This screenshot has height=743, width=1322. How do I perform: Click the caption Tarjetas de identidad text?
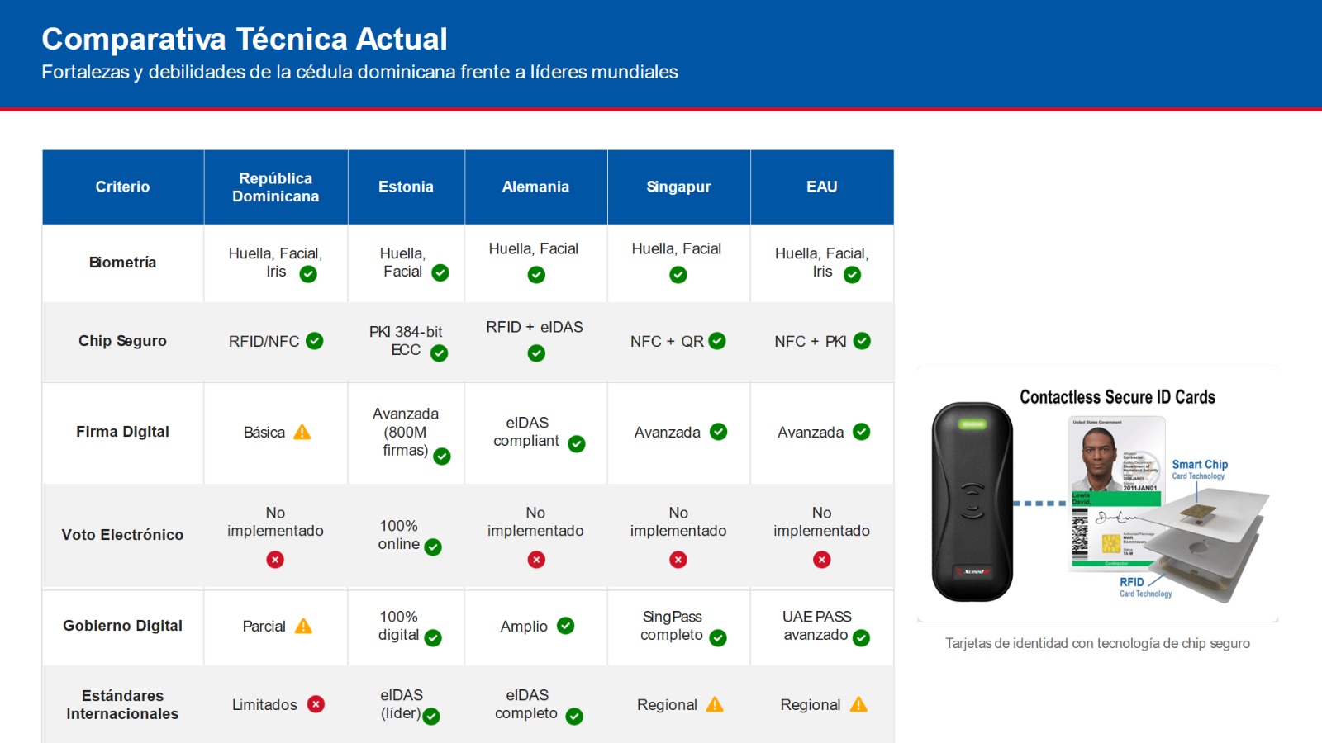point(1097,643)
